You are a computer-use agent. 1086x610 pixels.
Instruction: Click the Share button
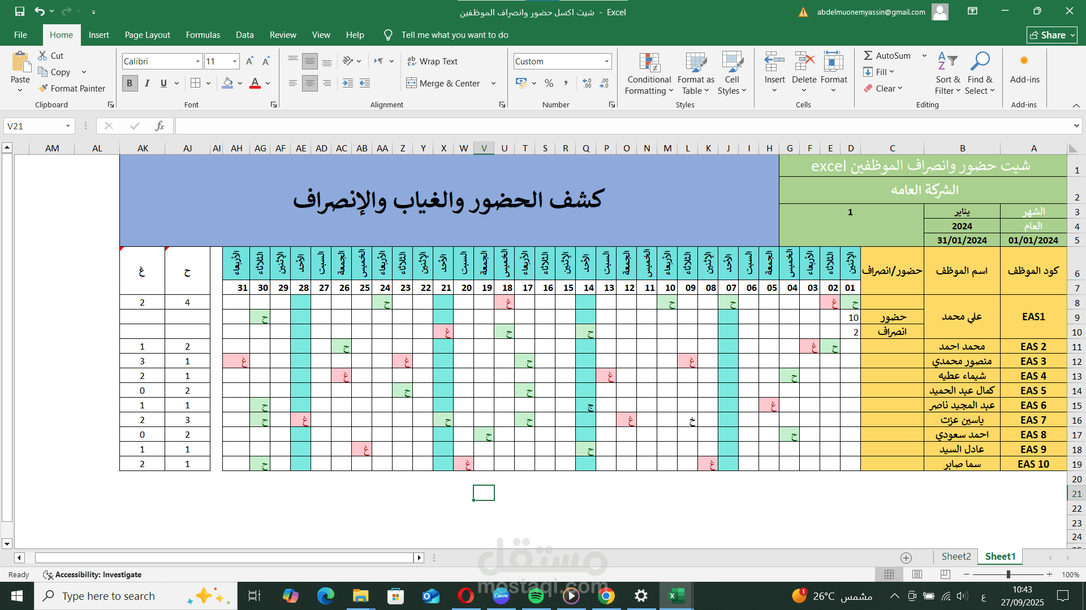click(x=1051, y=35)
